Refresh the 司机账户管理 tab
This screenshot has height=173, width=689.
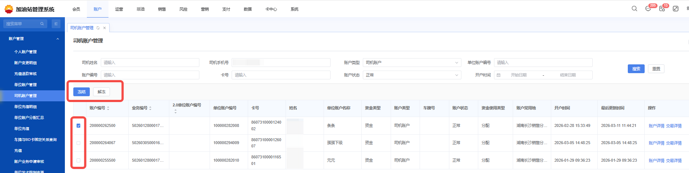point(98,28)
